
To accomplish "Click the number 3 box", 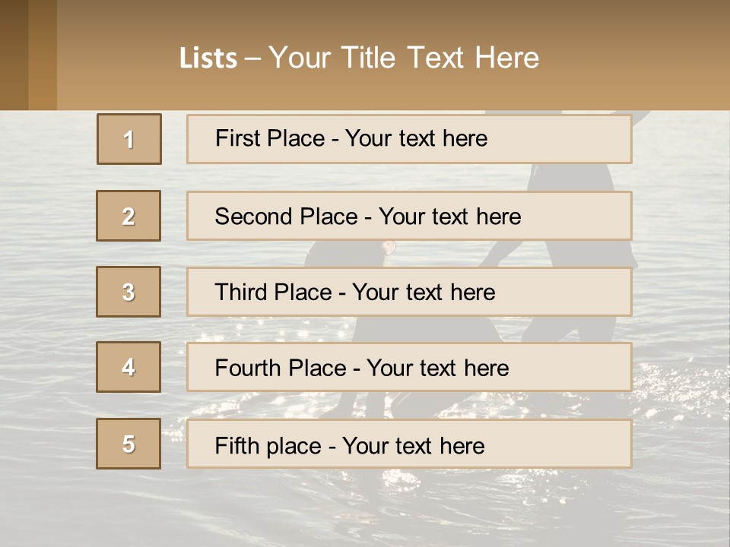I will [x=129, y=292].
